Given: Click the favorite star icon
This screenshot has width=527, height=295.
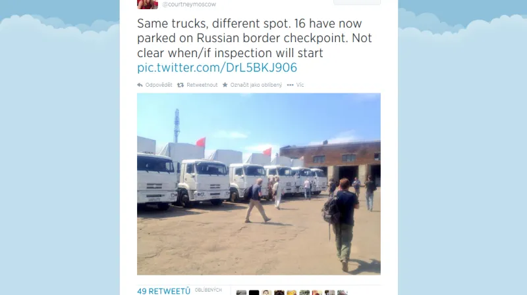Looking at the screenshot, I should [225, 85].
